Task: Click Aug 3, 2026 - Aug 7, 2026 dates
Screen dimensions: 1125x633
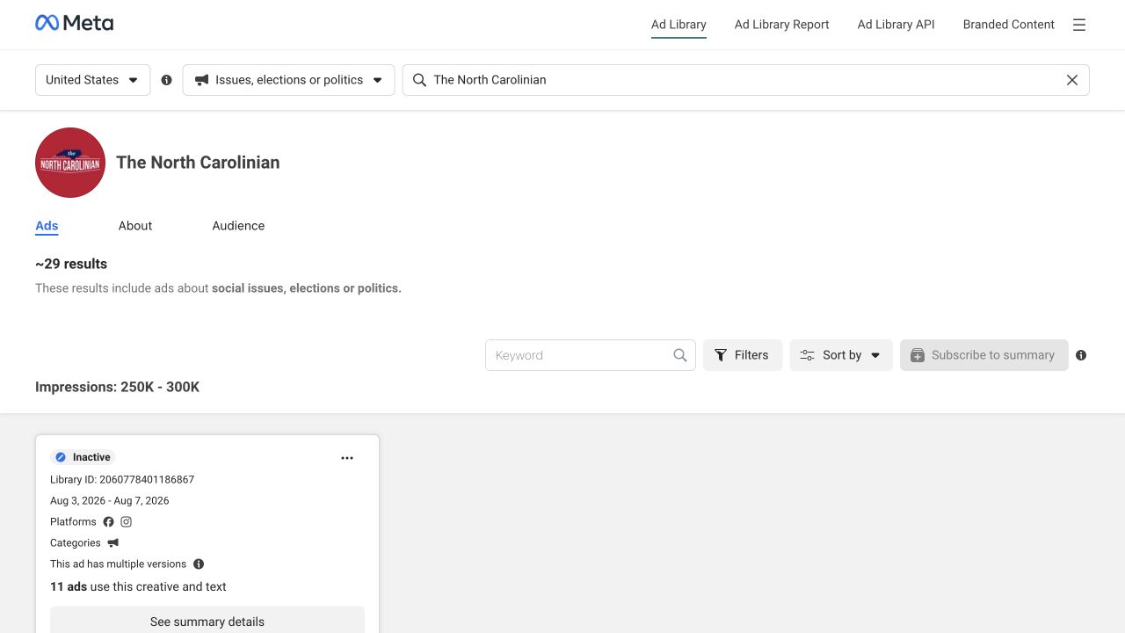Action: [110, 500]
